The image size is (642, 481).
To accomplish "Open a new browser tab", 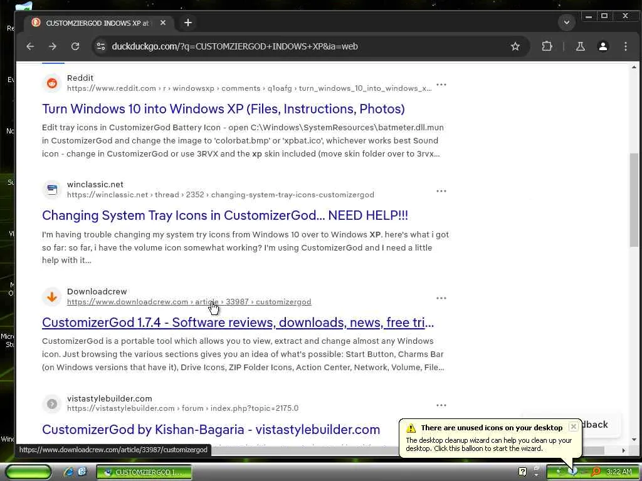I will [x=188, y=23].
